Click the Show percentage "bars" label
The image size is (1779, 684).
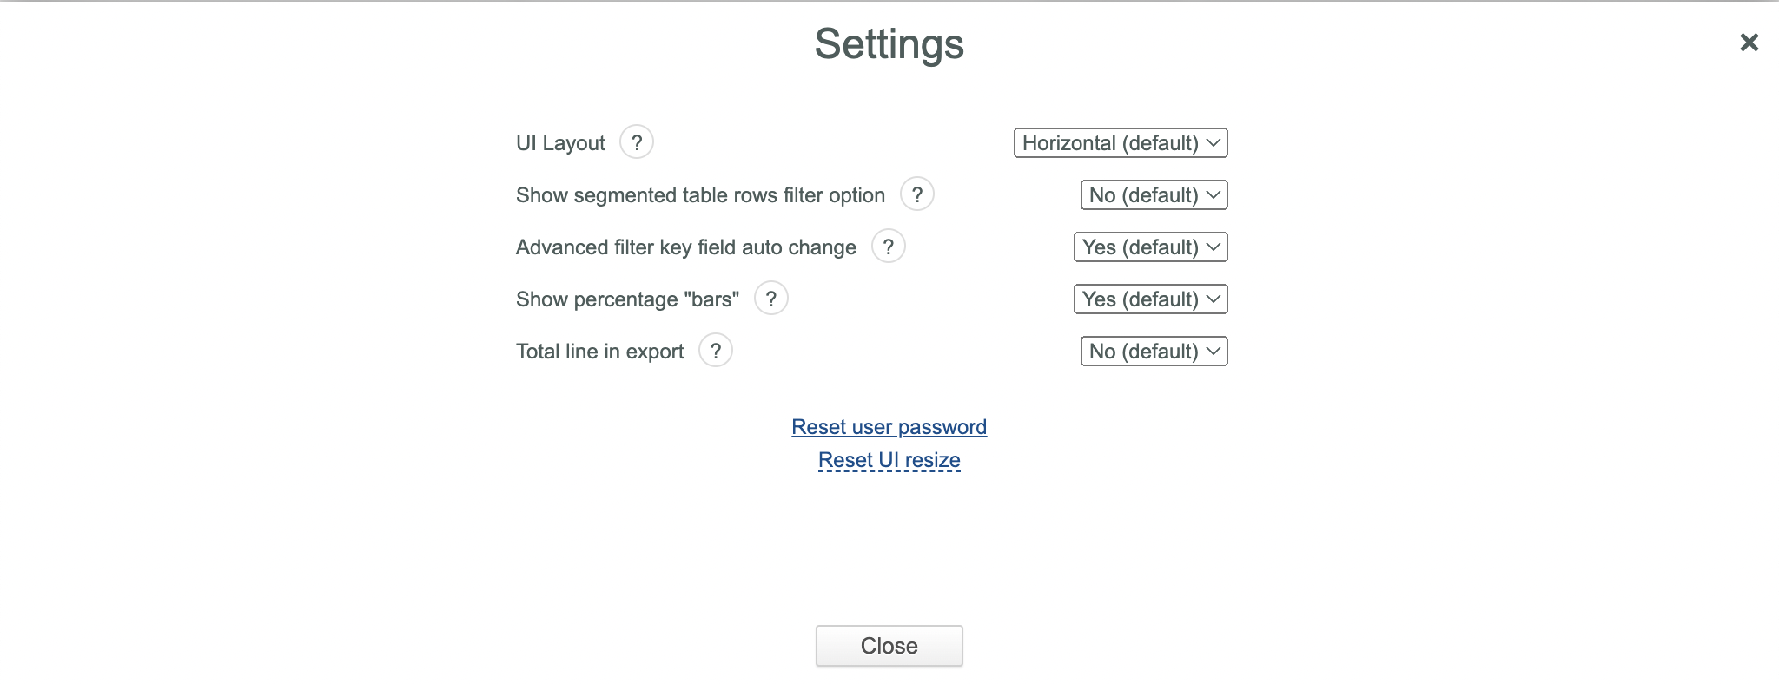(627, 299)
